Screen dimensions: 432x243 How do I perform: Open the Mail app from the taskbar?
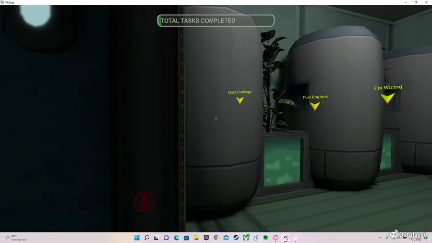click(226, 238)
